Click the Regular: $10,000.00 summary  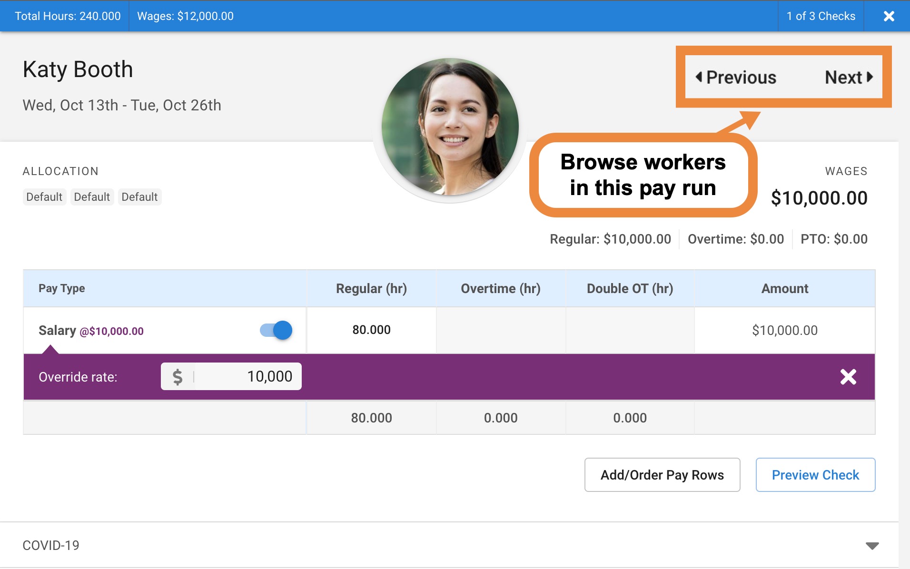610,239
